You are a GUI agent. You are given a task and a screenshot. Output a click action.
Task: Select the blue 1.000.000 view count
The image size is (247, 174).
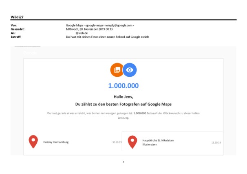[x=123, y=86]
